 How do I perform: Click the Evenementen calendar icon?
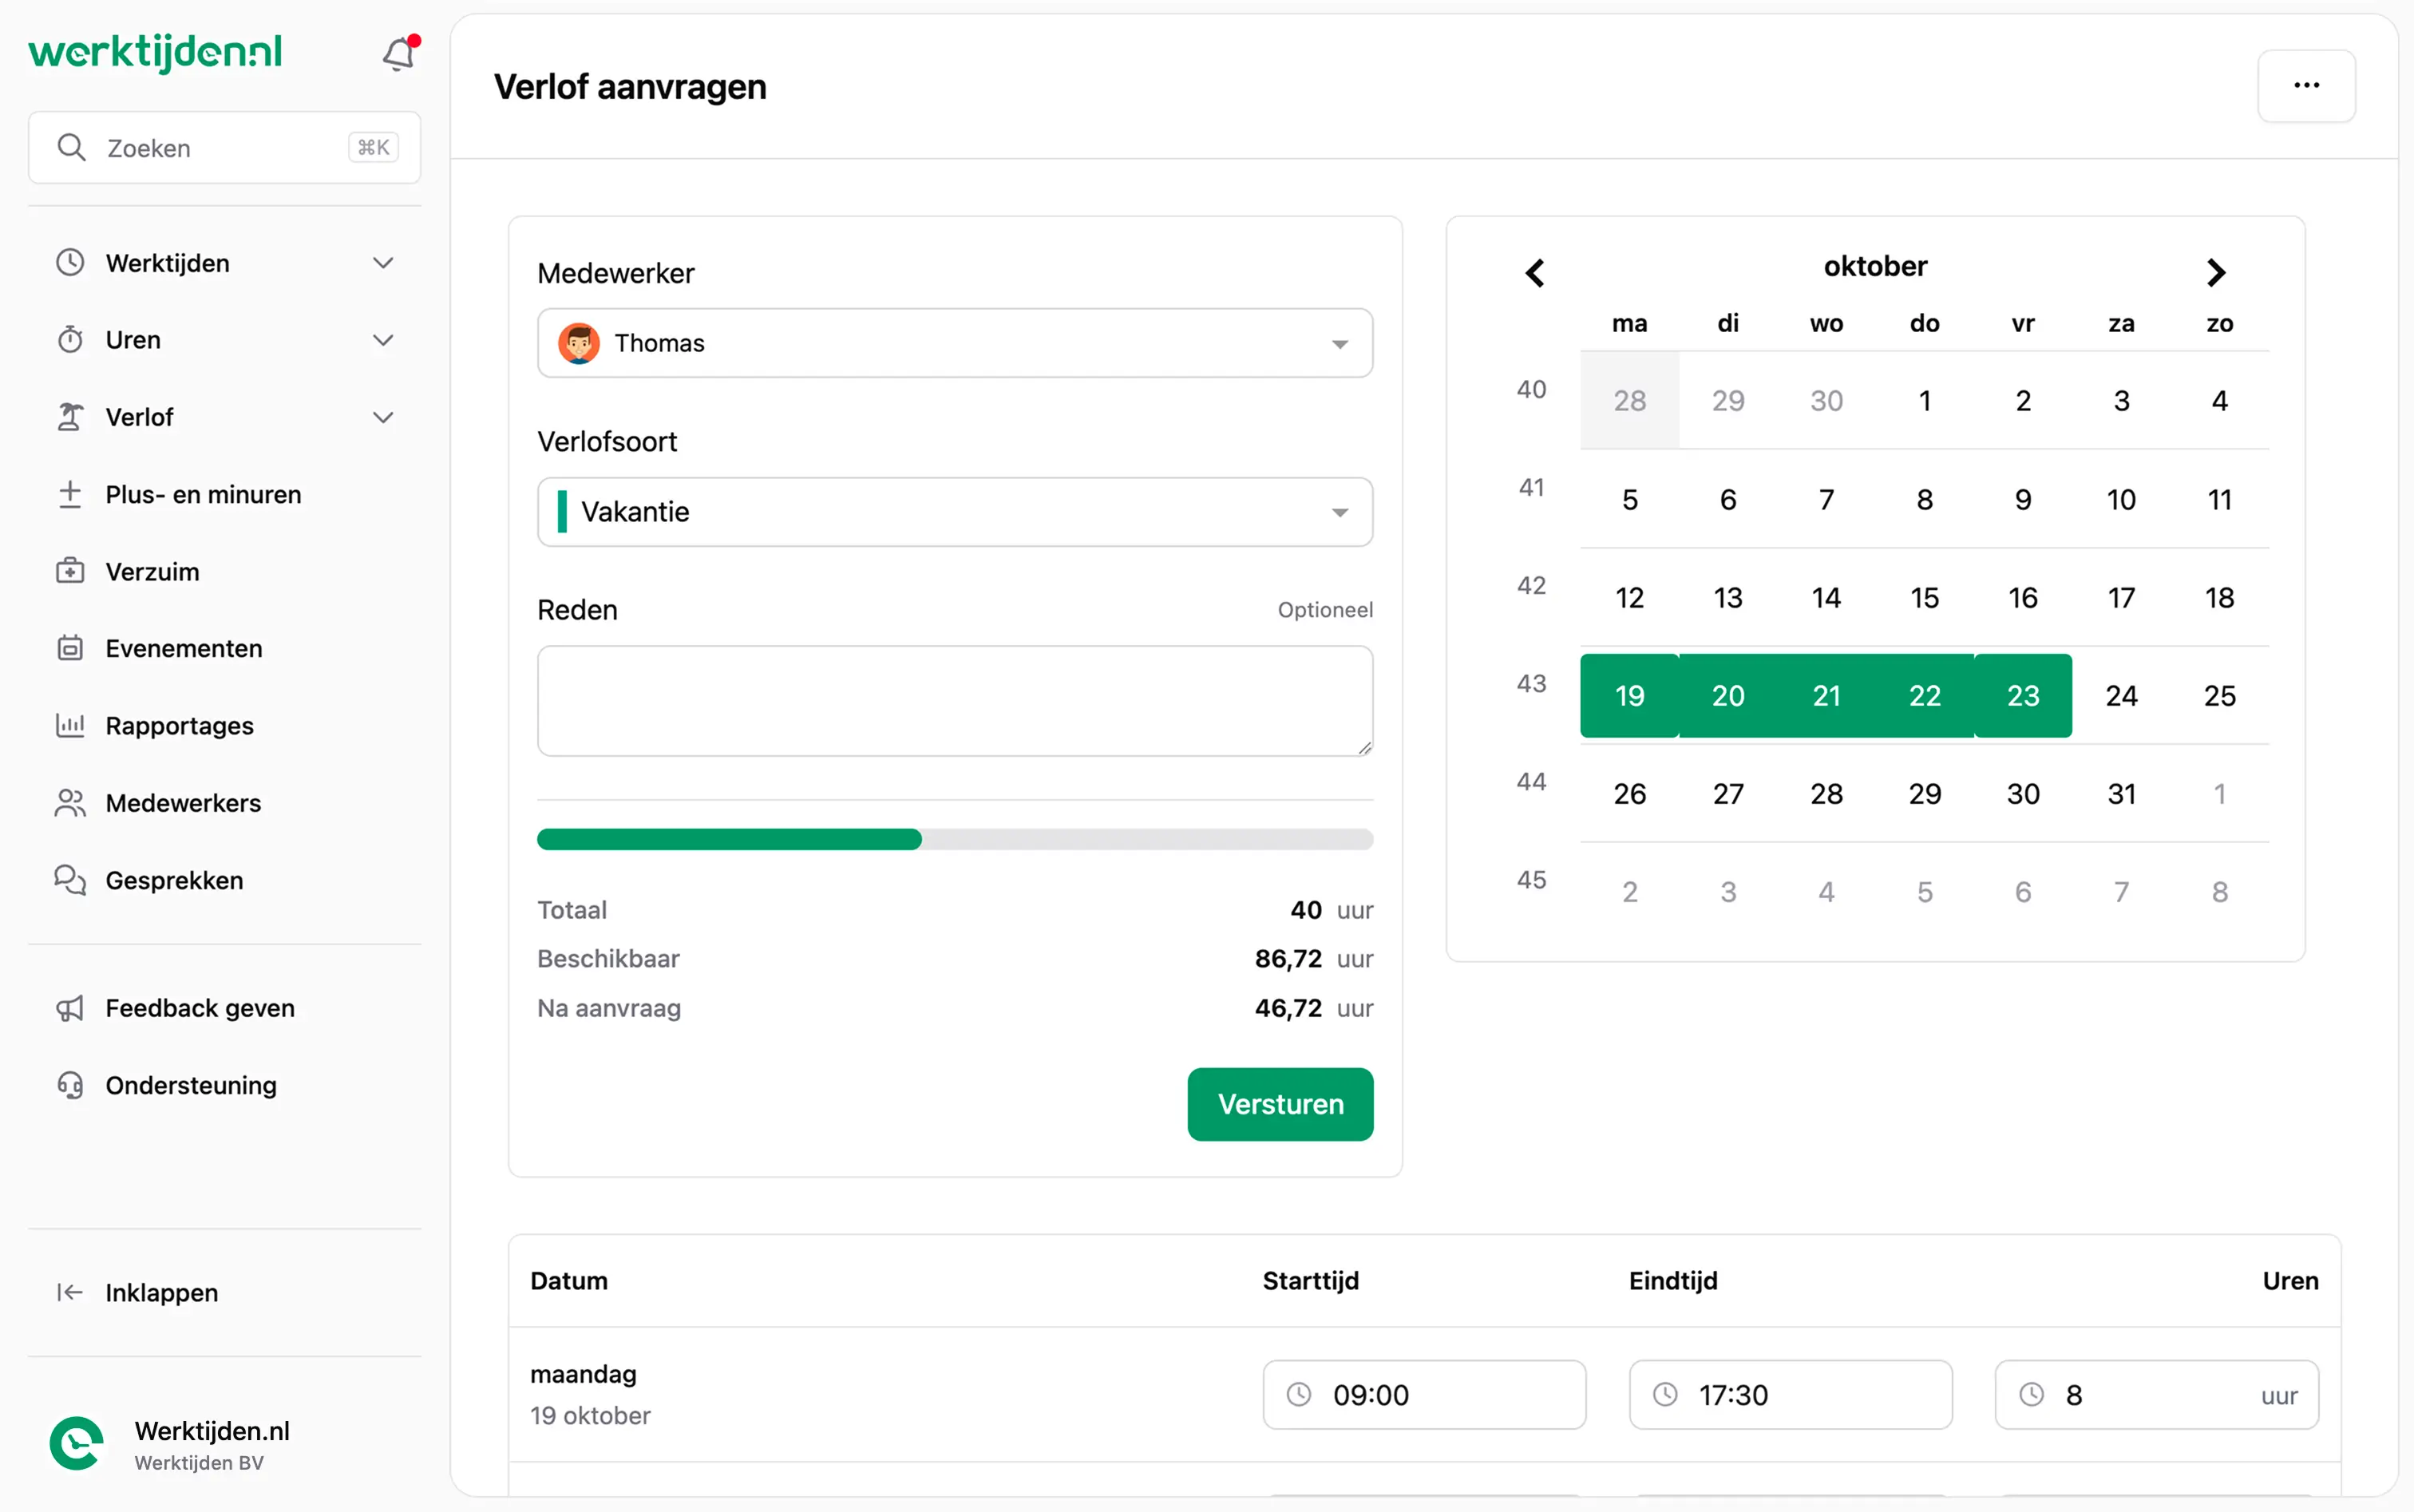[70, 648]
